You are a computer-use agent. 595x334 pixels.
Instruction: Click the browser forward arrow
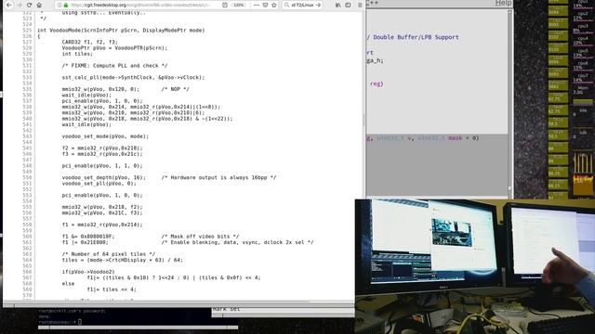click(x=19, y=5)
